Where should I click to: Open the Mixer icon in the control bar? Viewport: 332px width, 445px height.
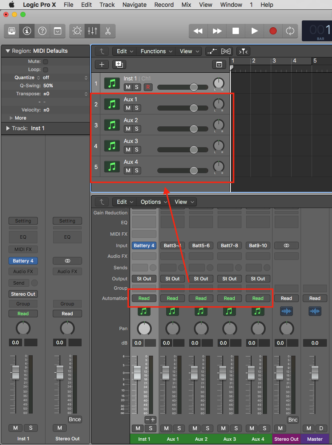pyautogui.click(x=92, y=31)
